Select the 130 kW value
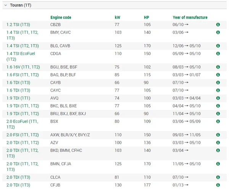This screenshot has width=229, height=193. 118,185
